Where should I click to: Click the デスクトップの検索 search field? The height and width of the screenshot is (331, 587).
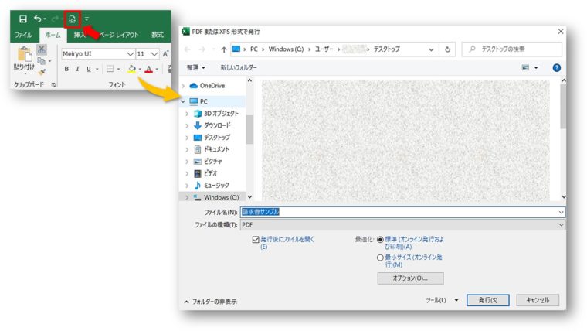click(512, 49)
